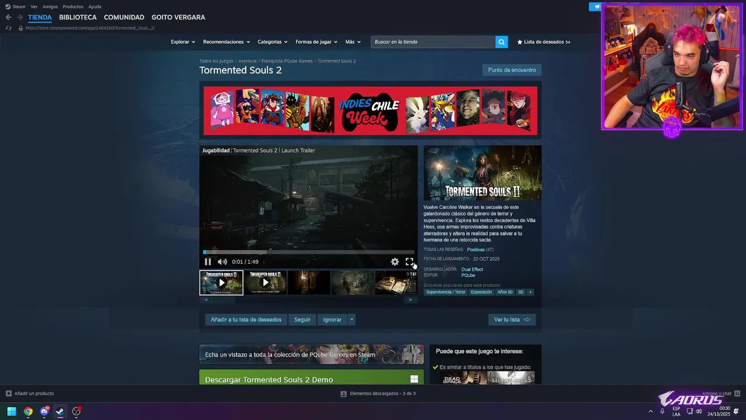
Task: Click Franquicia PQube Games breadcrumb
Action: tap(287, 61)
